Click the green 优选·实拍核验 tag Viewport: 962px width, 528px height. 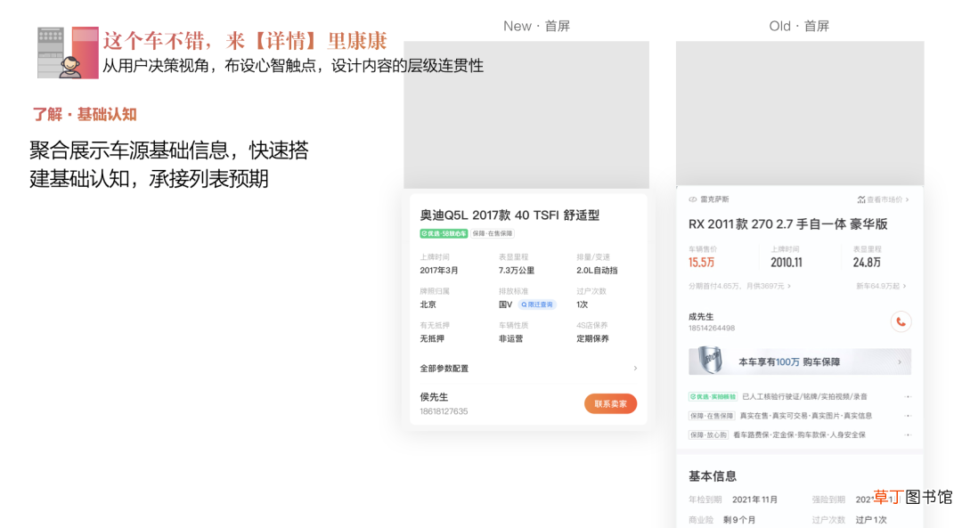[x=713, y=397]
